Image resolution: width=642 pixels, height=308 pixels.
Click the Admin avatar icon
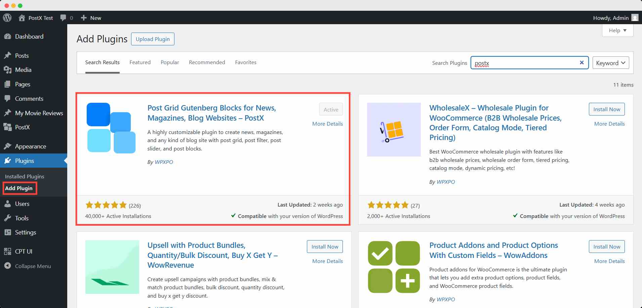[635, 18]
